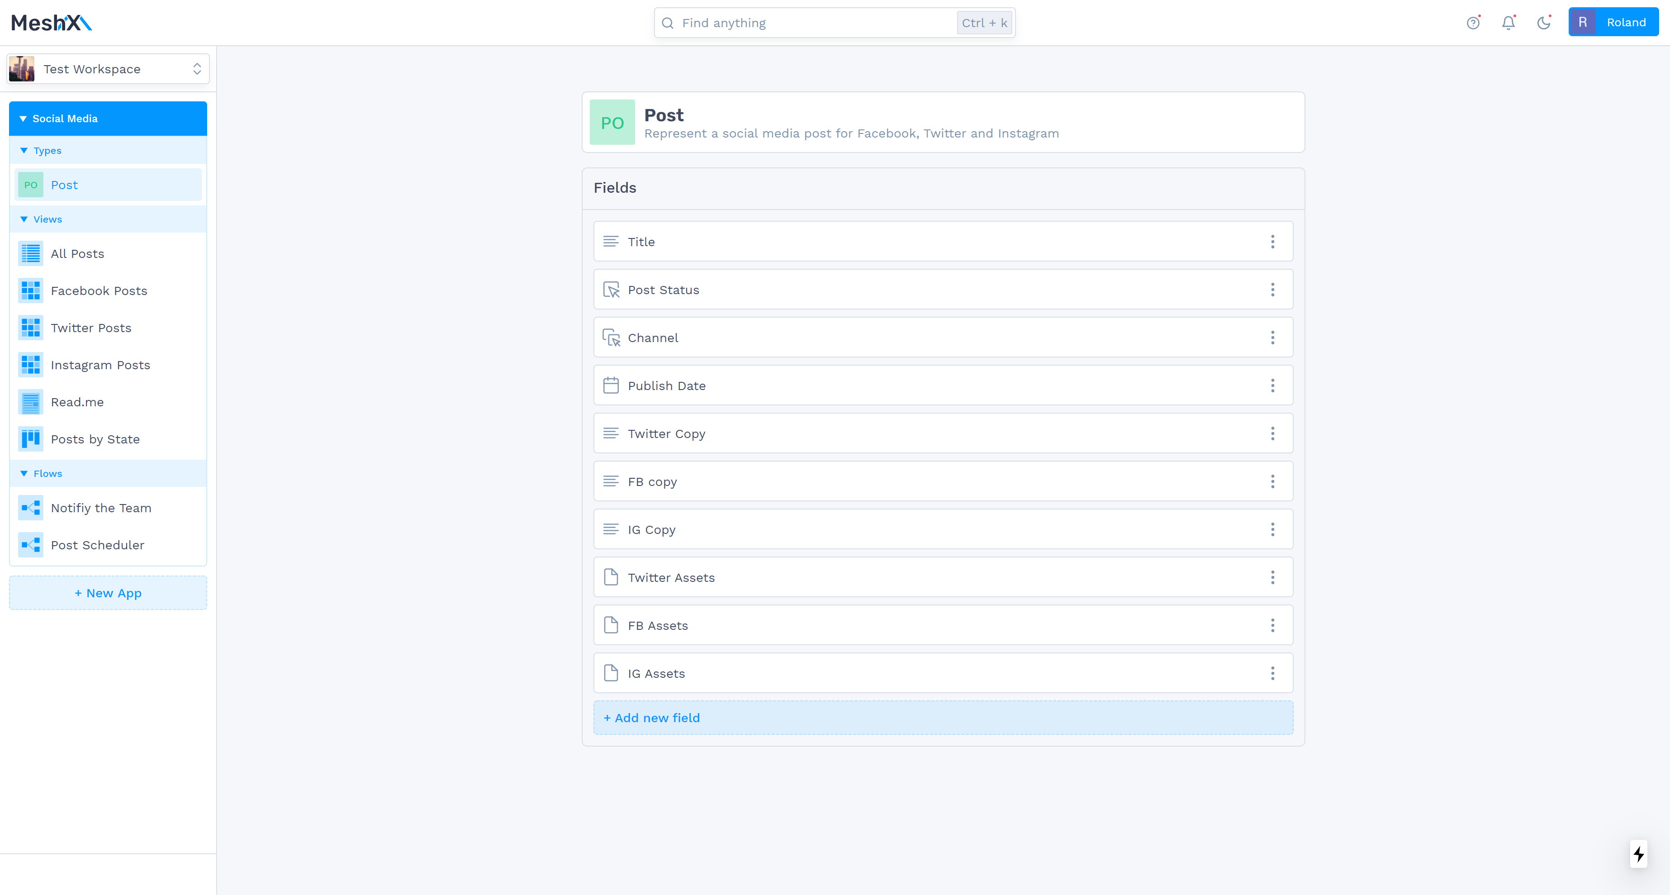Image resolution: width=1670 pixels, height=895 pixels.
Task: Toggle dark mode moon icon
Action: coord(1544,24)
